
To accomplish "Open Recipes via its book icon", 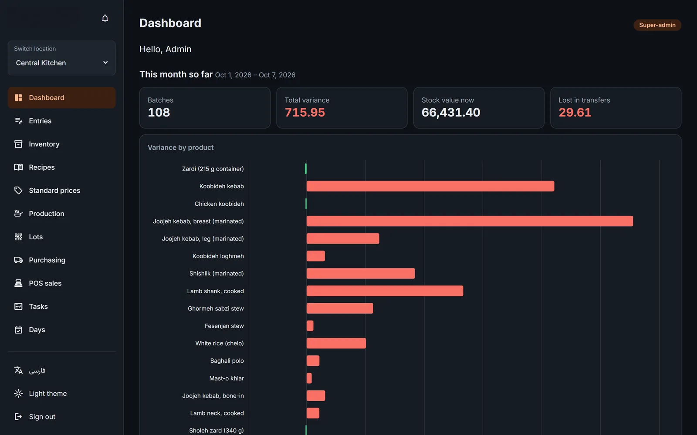I will (18, 167).
